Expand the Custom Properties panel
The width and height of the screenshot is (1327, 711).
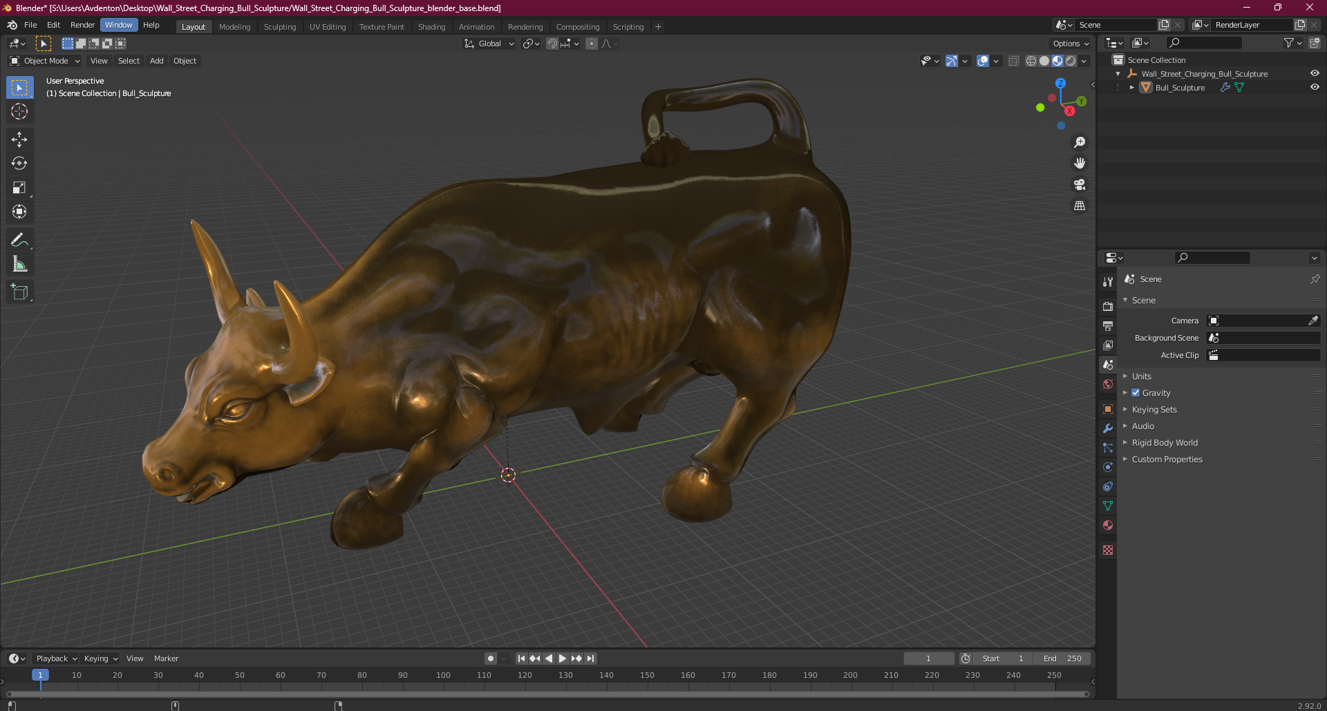[1167, 459]
